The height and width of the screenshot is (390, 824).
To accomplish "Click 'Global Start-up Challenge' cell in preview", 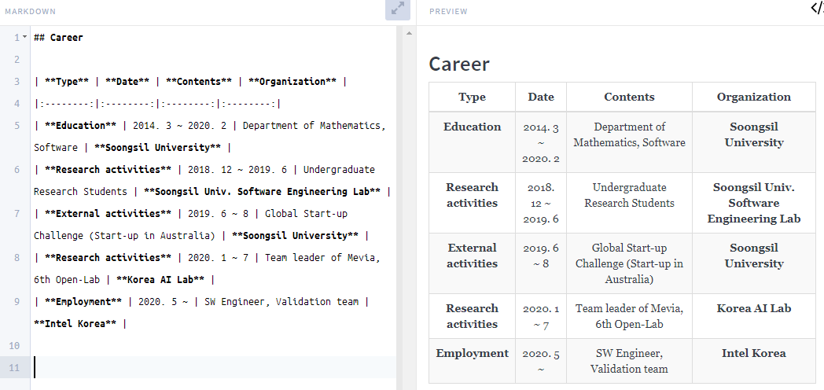I will click(629, 263).
